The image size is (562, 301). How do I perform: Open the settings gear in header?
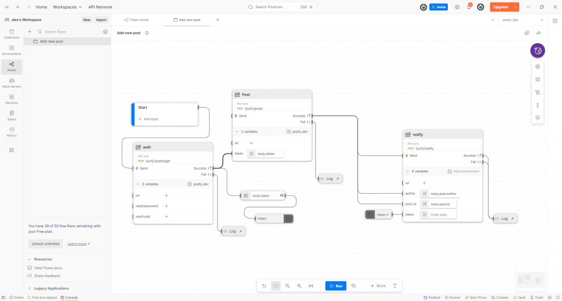pos(457,7)
